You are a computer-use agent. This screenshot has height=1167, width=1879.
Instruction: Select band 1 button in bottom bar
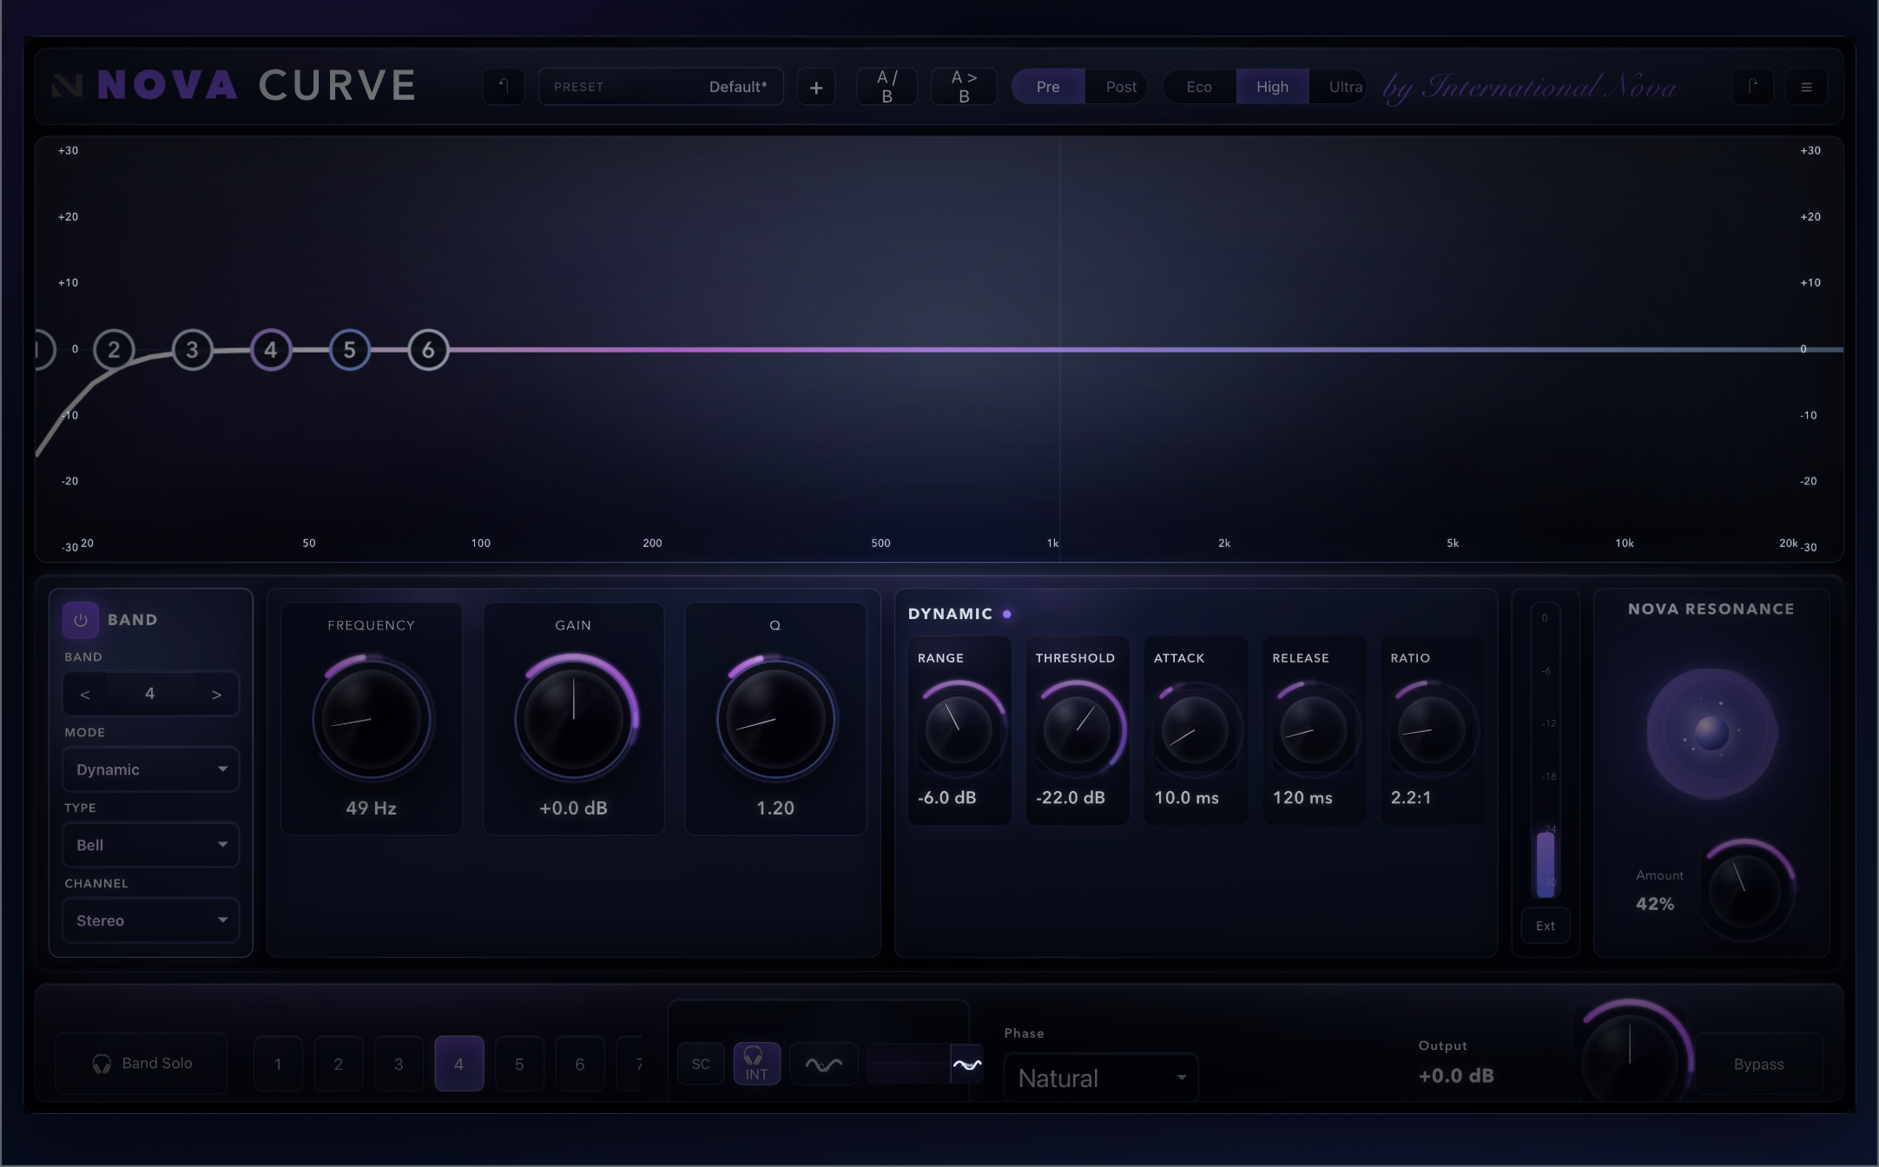click(278, 1064)
